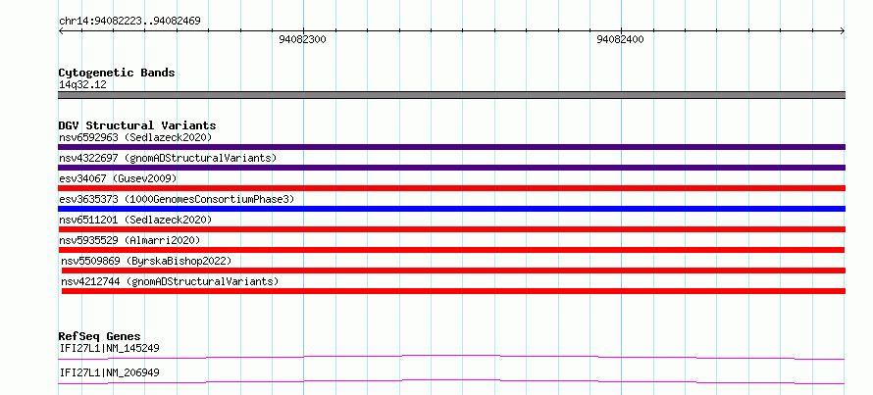Screen dimensions: 873x395
Task: Select nsv6511201 (Sedlazeck2020) variant label
Action: coord(135,220)
